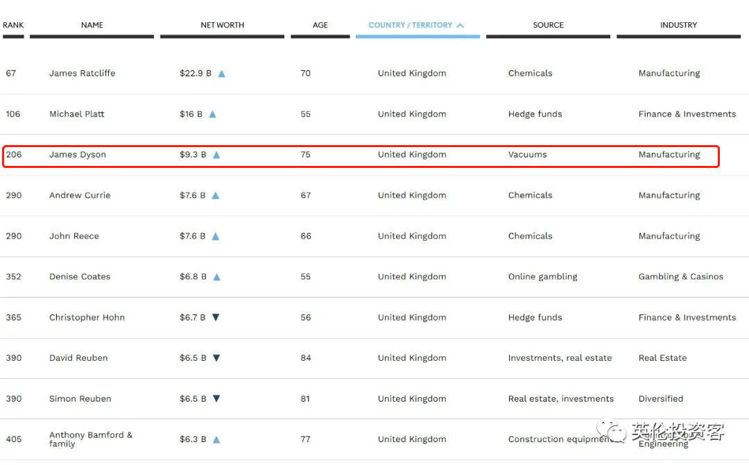Click the up arrow next to Anthony Bamford's $6.3 B
749x465 pixels.
click(216, 439)
